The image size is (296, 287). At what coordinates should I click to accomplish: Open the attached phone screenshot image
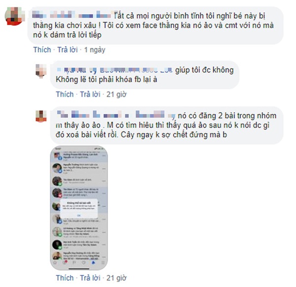coord(79,208)
